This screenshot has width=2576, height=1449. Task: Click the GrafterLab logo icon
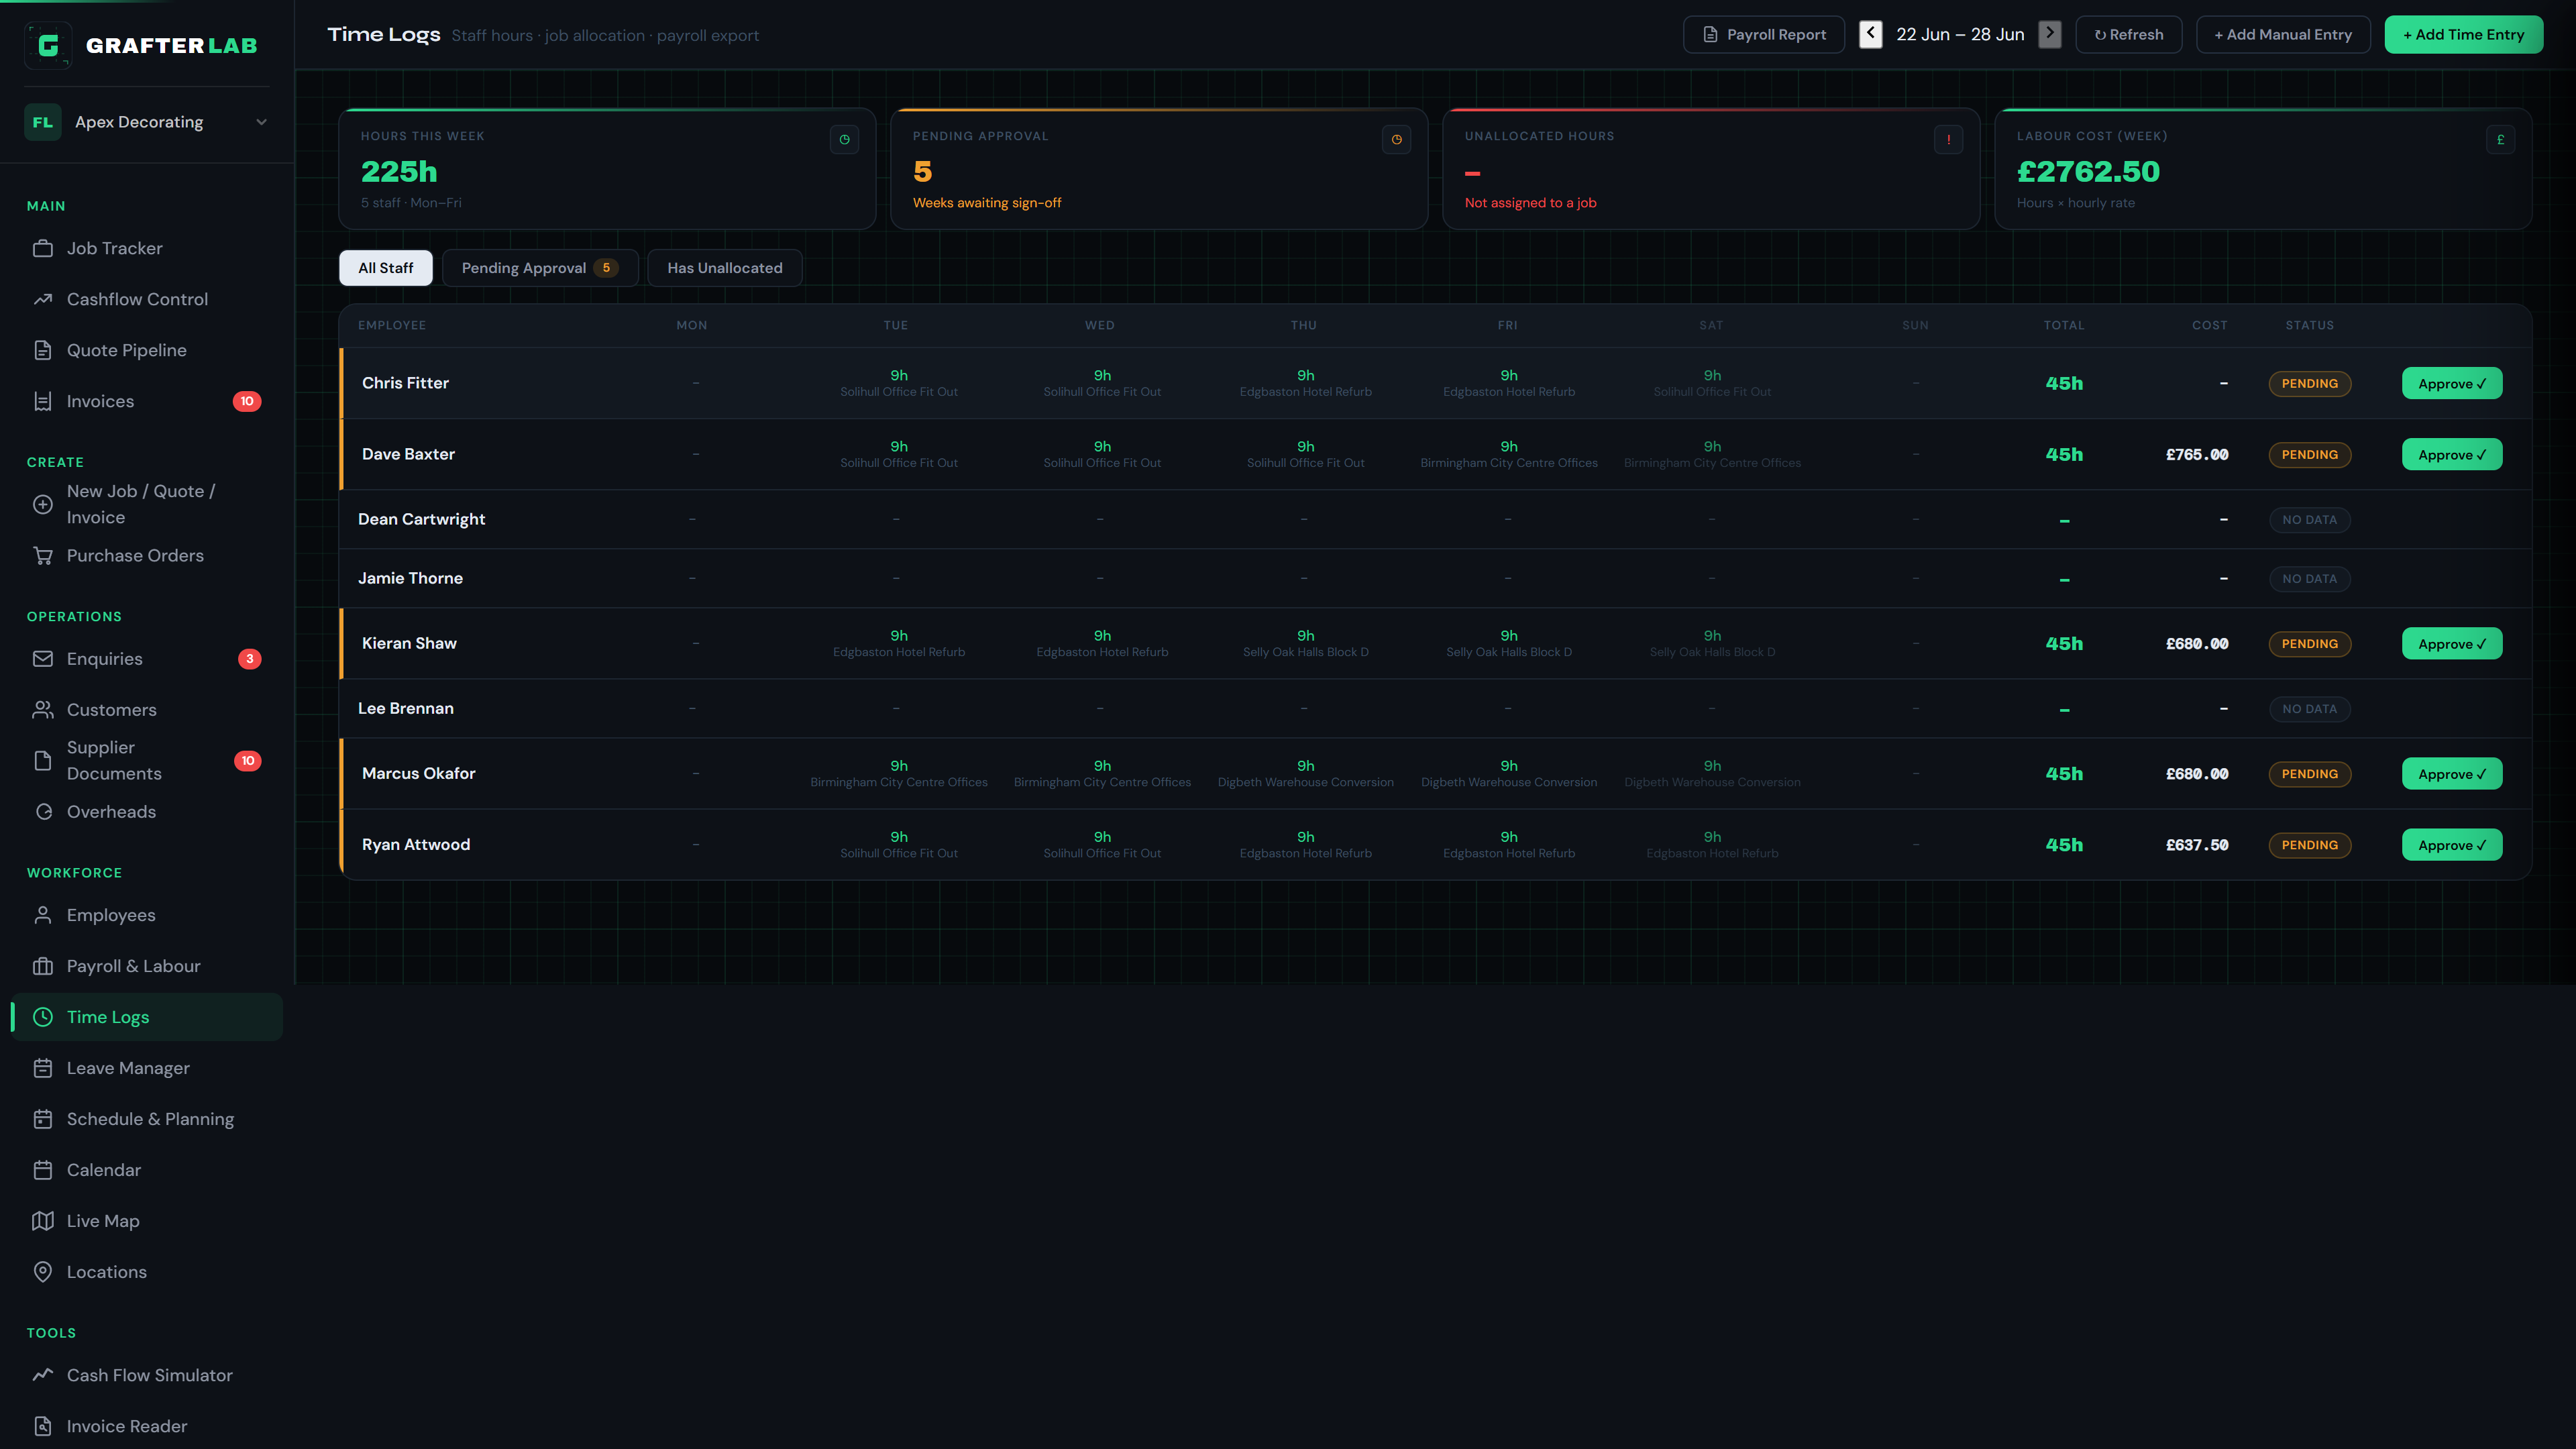48,45
